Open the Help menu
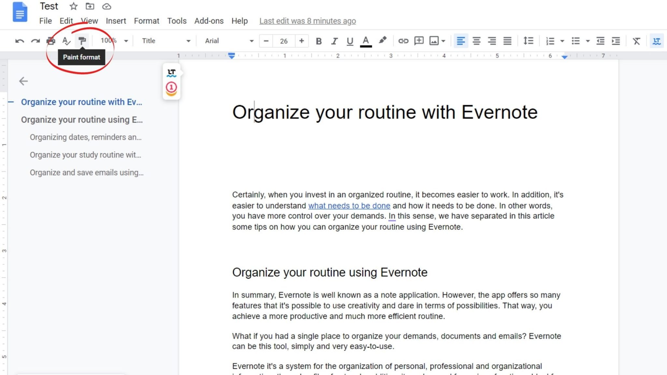Image resolution: width=667 pixels, height=375 pixels. coord(240,21)
